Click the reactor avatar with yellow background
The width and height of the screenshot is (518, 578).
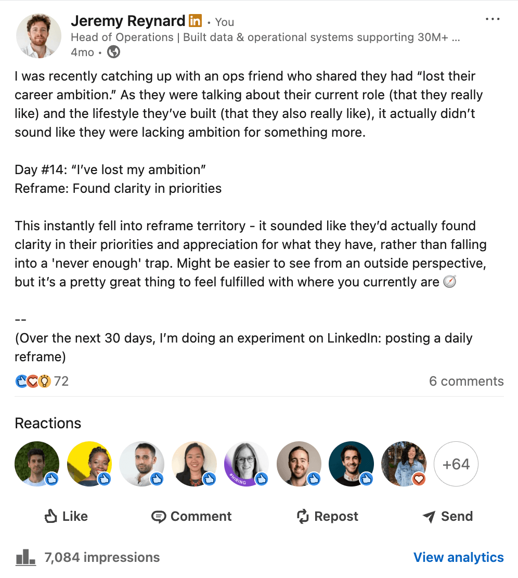[89, 464]
